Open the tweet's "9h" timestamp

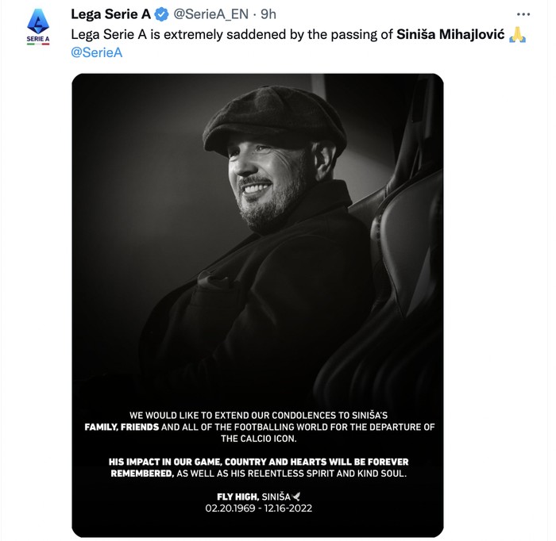coord(268,15)
